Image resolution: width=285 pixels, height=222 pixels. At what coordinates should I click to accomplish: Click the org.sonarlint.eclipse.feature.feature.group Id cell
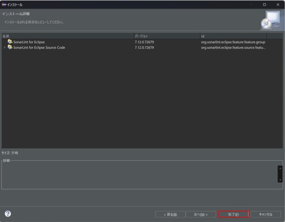[233, 42]
